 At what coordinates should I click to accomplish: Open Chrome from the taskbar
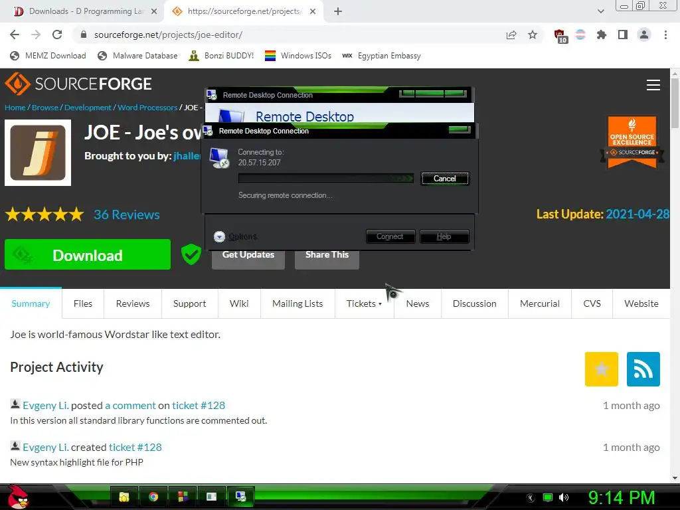153,497
